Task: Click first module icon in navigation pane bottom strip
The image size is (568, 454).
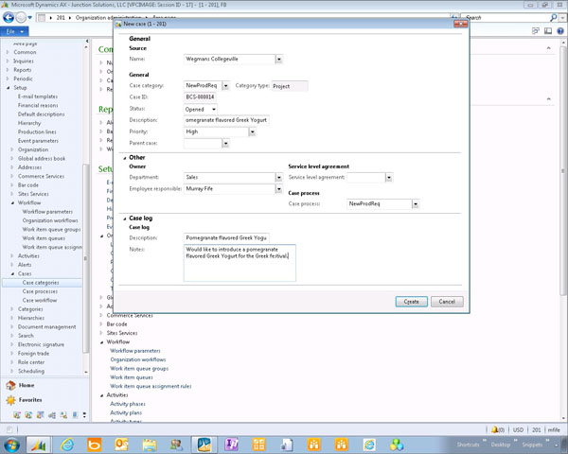Action: 17,415
